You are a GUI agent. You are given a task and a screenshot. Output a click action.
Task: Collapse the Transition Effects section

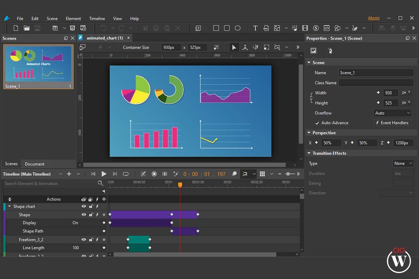click(309, 153)
